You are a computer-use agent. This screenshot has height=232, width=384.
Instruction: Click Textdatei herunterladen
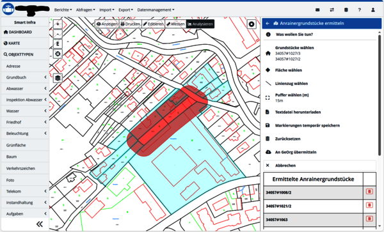pyautogui.click(x=298, y=112)
